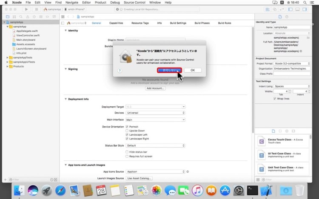
Task: Open the Find navigator magnifier icon
Action: pyautogui.click(x=21, y=17)
